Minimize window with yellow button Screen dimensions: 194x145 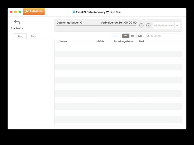point(15,12)
